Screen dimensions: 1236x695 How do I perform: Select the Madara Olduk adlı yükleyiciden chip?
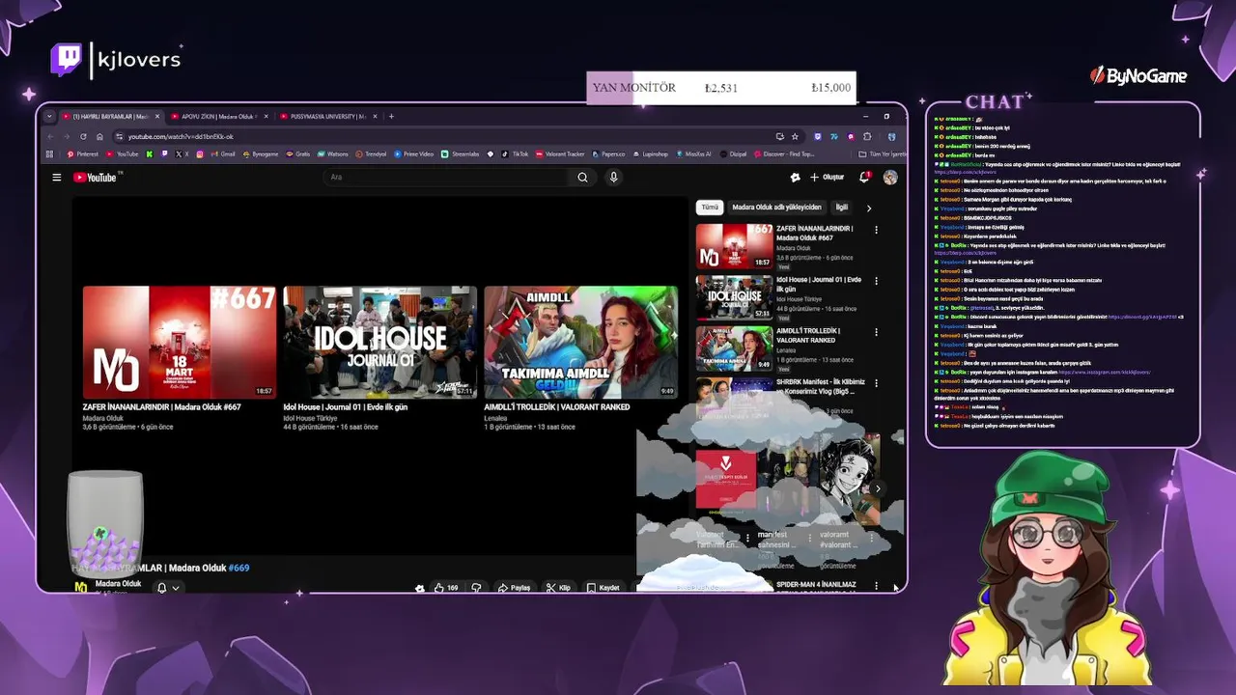pos(776,208)
